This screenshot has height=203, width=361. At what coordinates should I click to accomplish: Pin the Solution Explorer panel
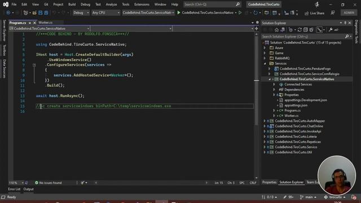pos(345,23)
